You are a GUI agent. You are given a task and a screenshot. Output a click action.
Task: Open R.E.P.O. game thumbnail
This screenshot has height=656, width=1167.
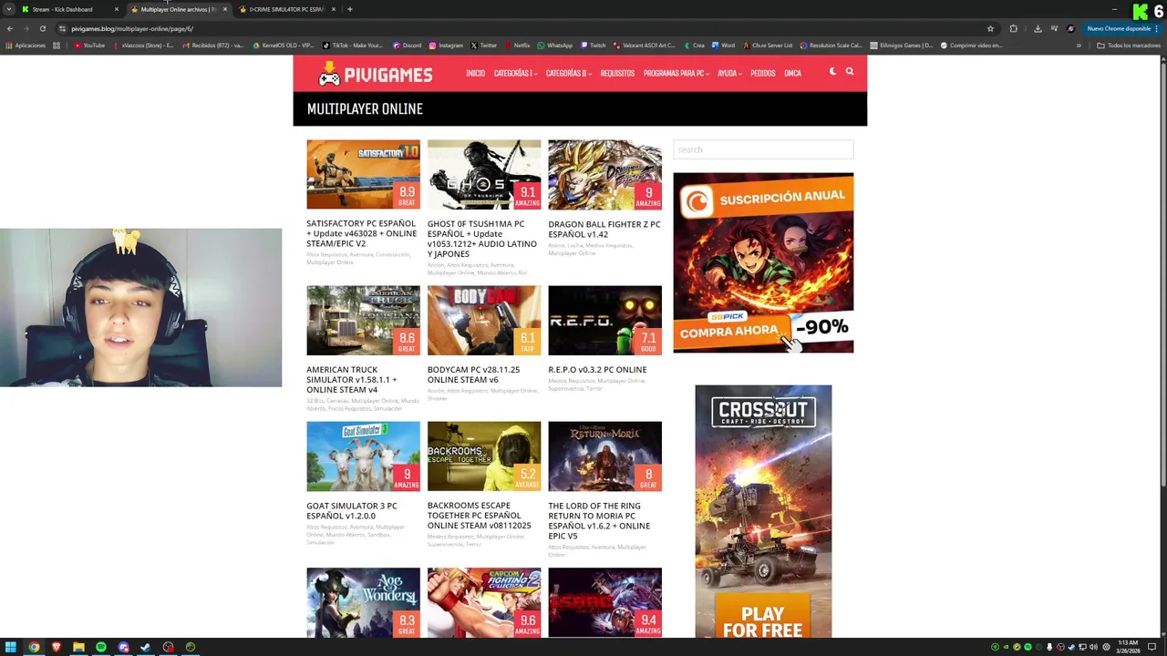tap(604, 320)
